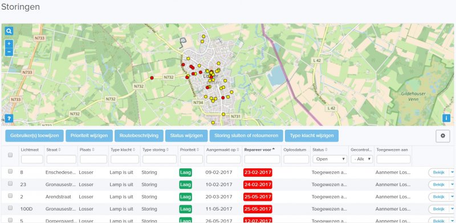Click the Enschedese... street cell
The width and height of the screenshot is (456, 223).
click(x=60, y=172)
